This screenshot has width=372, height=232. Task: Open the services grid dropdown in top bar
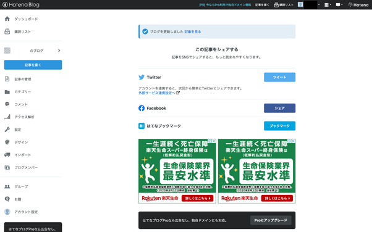(x=328, y=5)
